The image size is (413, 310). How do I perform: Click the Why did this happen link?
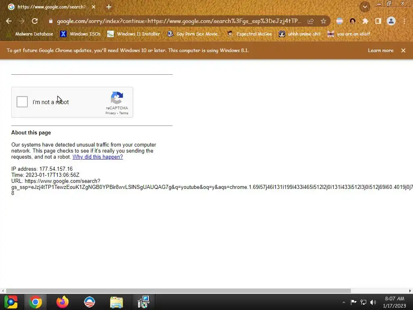click(x=98, y=157)
